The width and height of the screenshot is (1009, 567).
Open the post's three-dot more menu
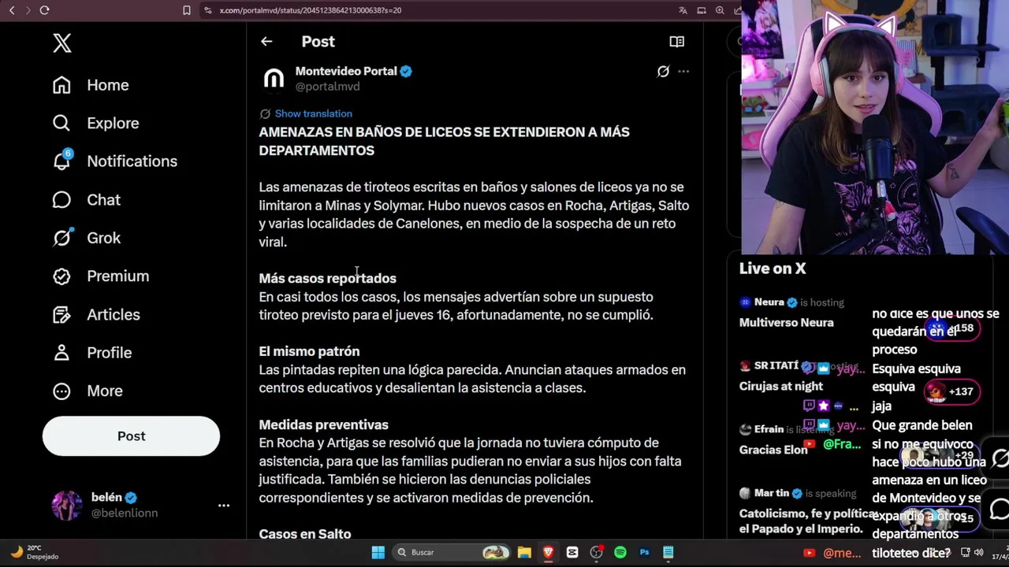pyautogui.click(x=683, y=72)
